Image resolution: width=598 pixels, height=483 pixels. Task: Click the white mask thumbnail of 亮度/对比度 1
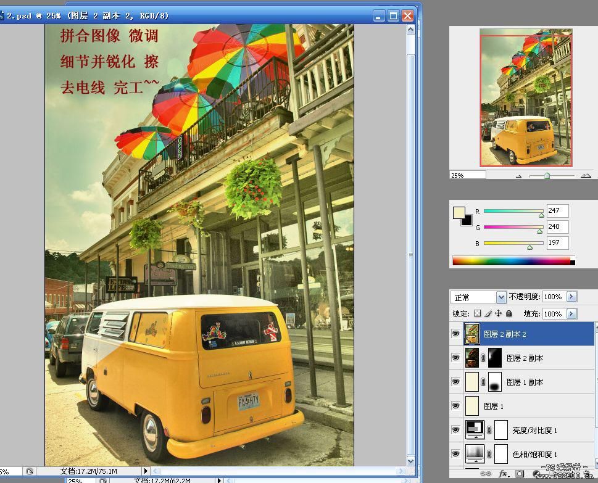tap(501, 430)
